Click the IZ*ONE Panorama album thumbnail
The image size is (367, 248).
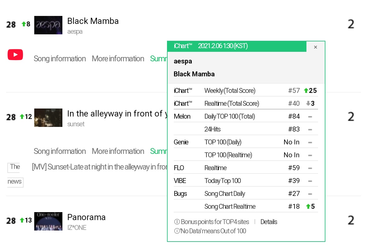tap(48, 221)
